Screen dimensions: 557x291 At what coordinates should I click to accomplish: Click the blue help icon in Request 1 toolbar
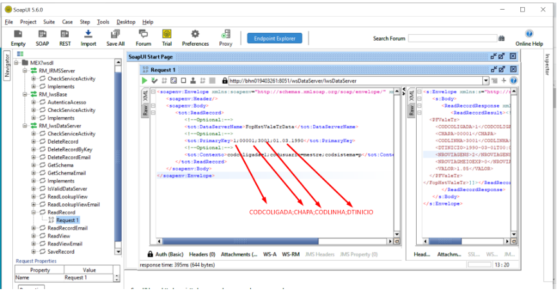[513, 80]
